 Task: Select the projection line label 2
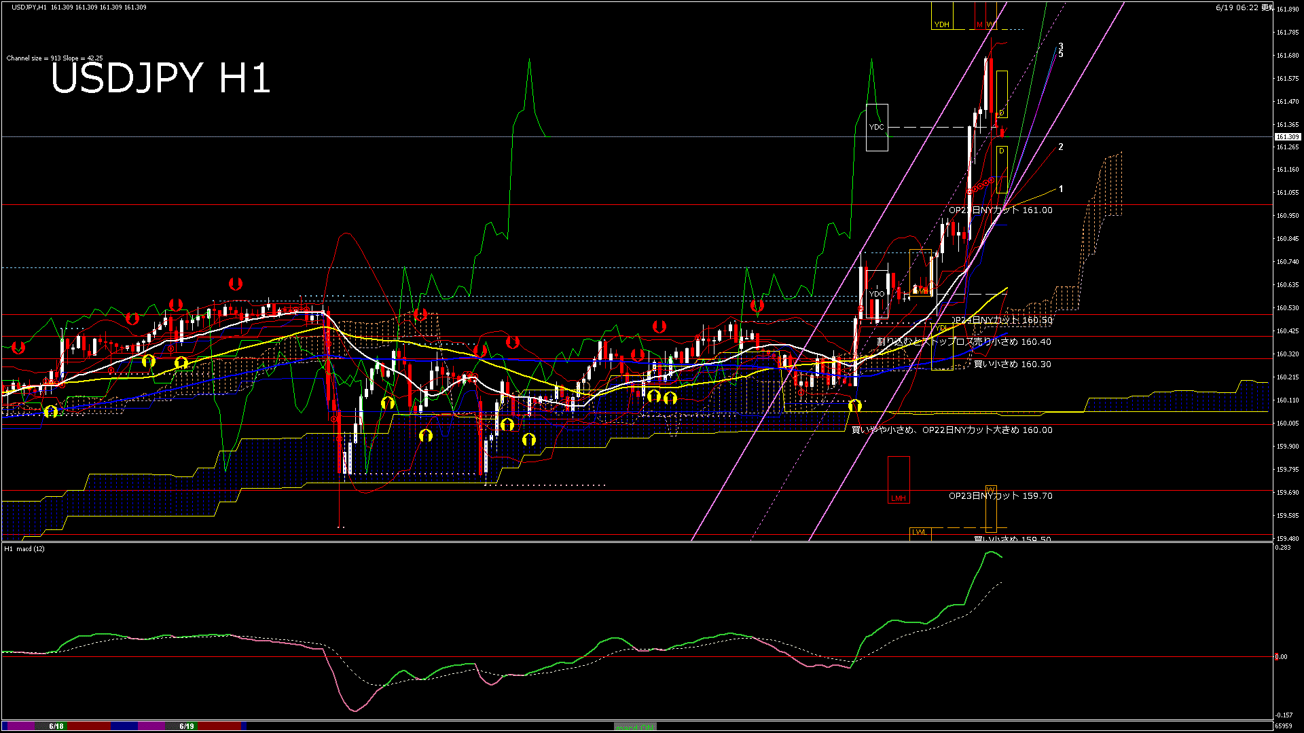pos(1061,147)
